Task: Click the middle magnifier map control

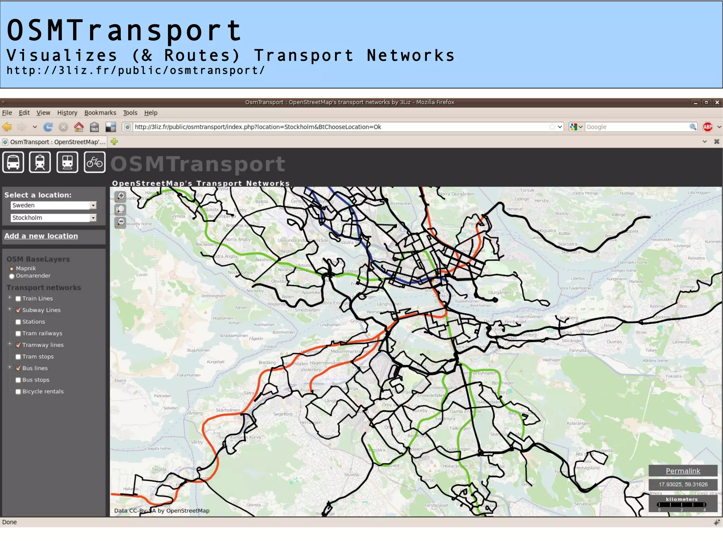Action: point(121,210)
